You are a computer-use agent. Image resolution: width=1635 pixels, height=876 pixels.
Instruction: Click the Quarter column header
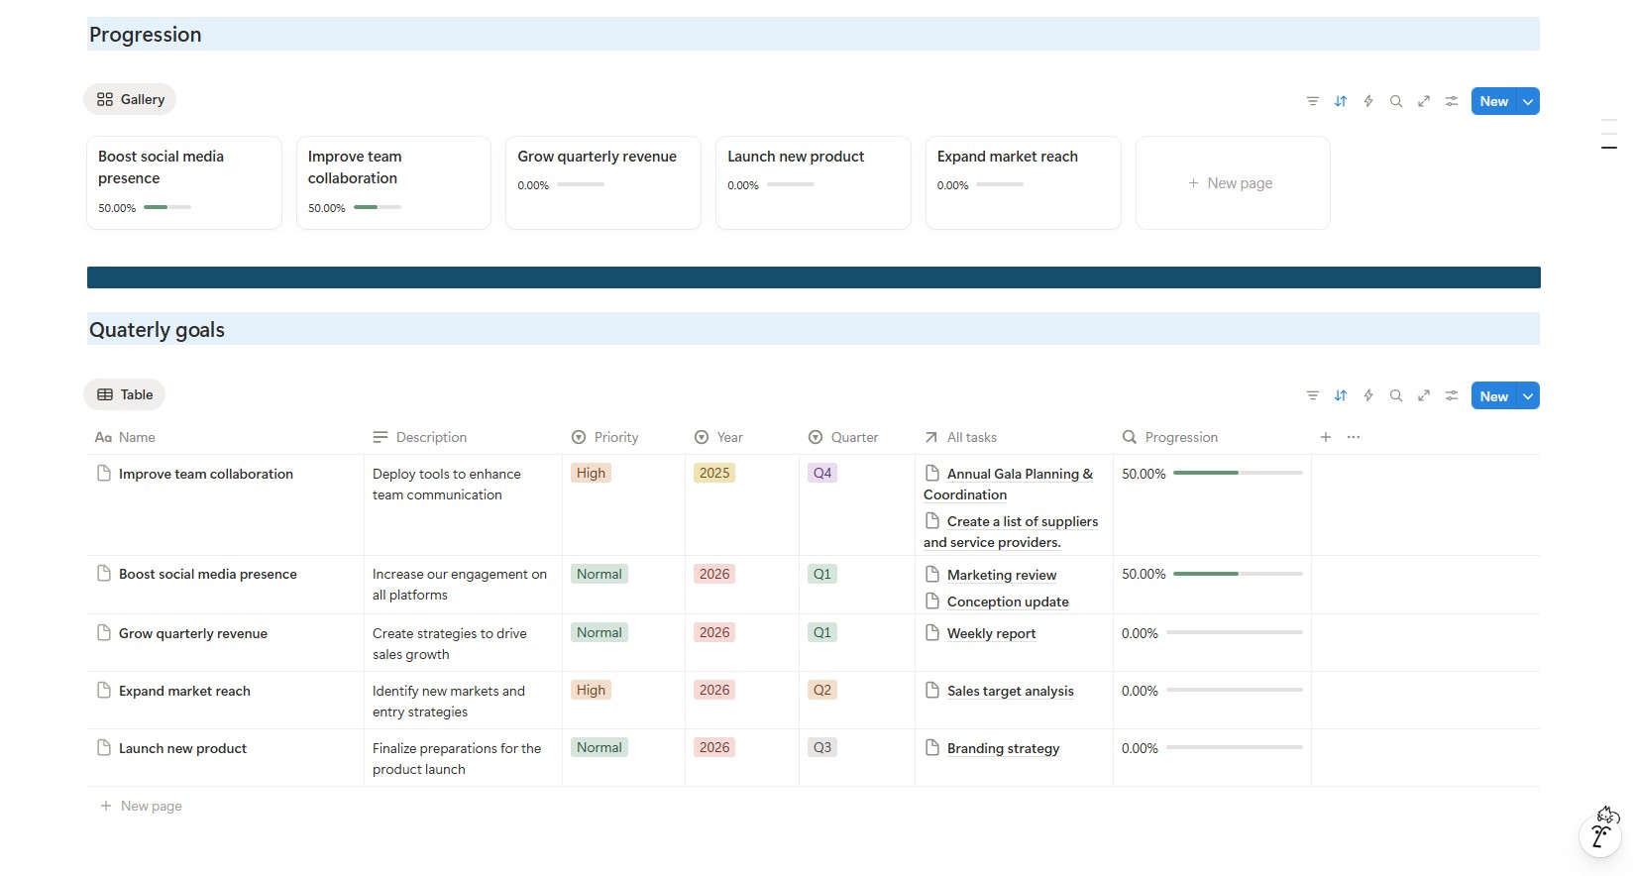tap(853, 437)
